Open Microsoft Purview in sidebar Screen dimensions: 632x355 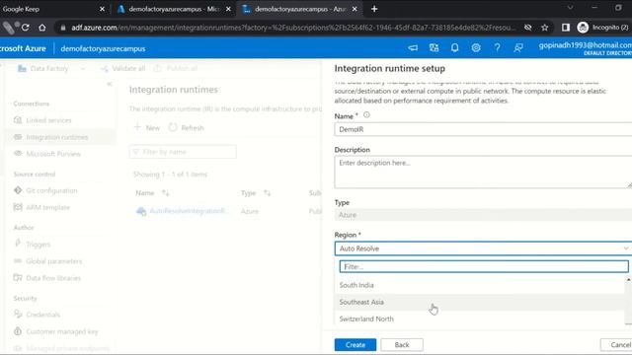[52, 154]
